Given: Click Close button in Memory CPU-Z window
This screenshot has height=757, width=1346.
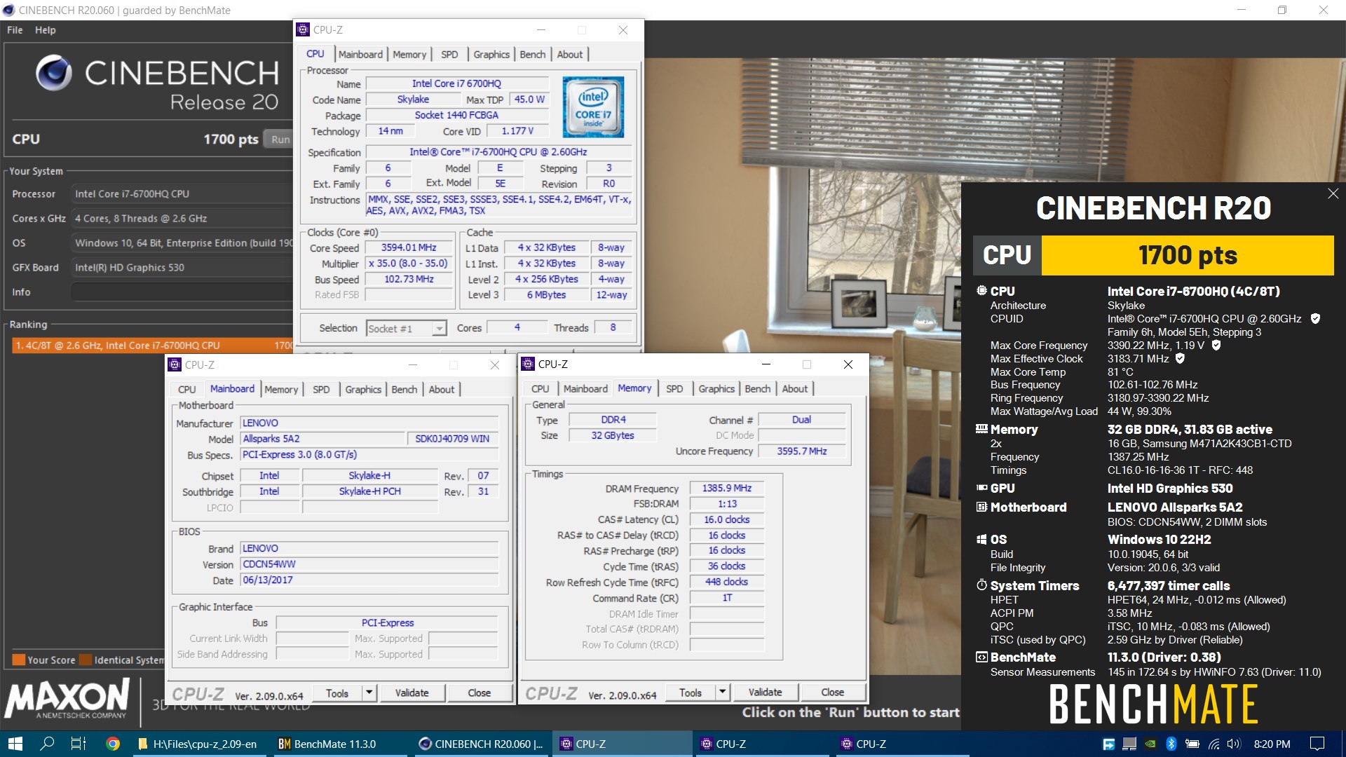Looking at the screenshot, I should point(832,693).
